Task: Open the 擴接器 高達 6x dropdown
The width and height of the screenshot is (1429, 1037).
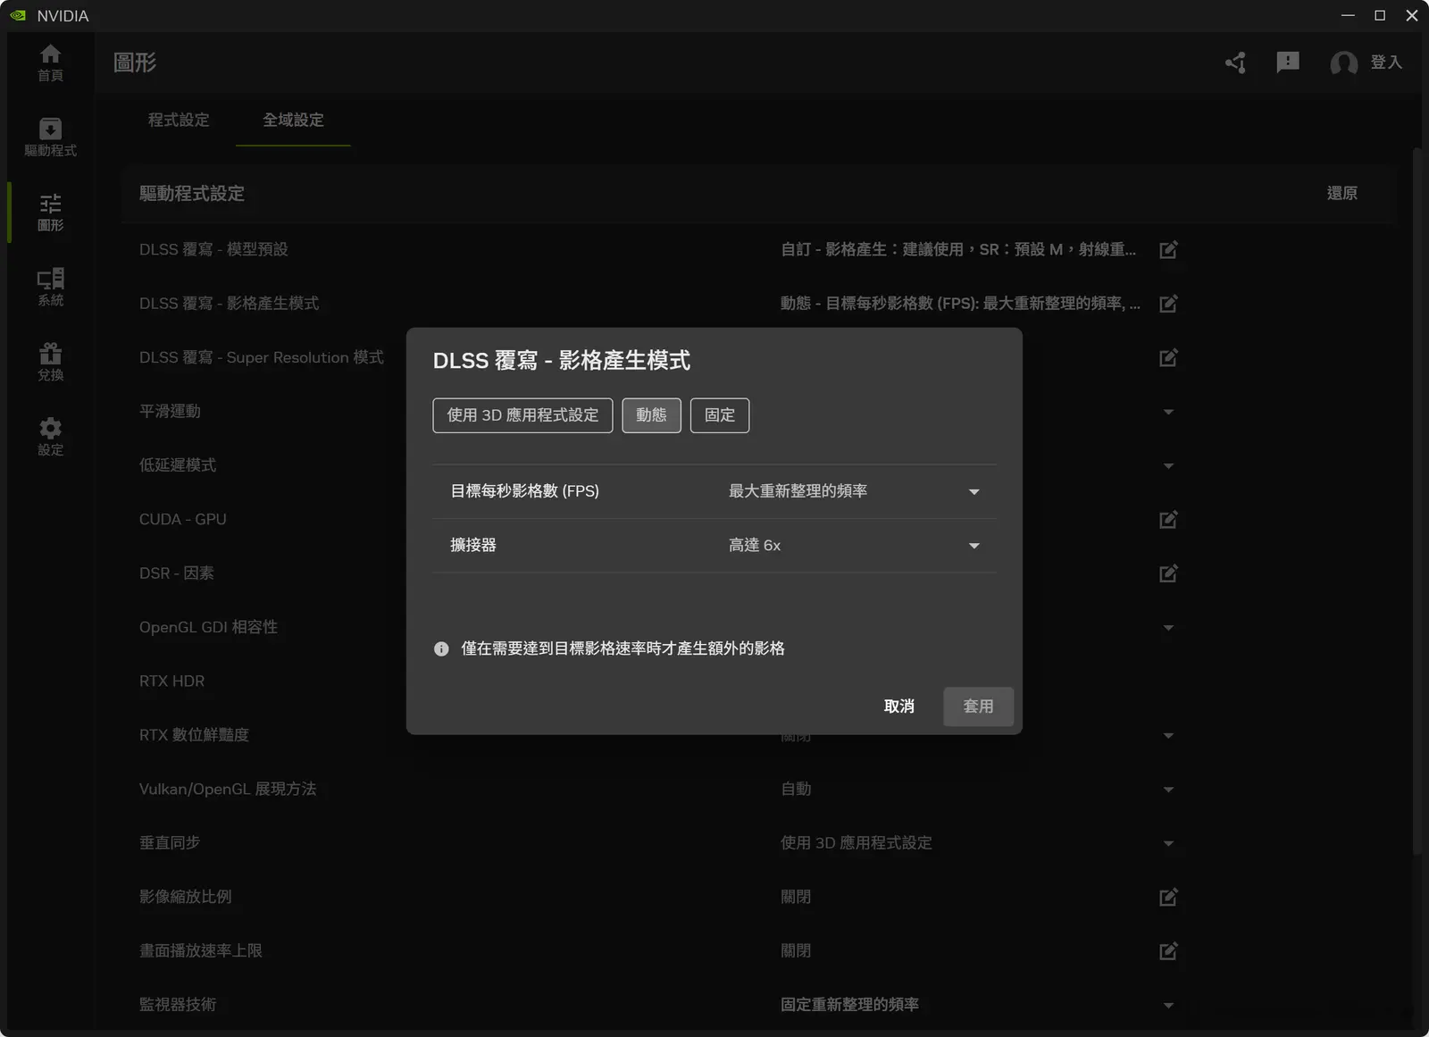Action: point(856,546)
